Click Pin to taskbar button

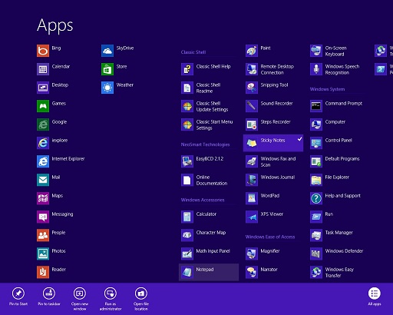pyautogui.click(x=49, y=297)
